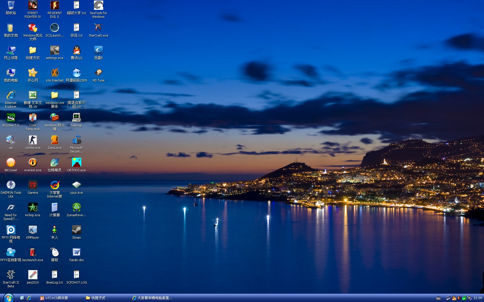Click the Microsoft Security icon
Image resolution: width=484 pixels, height=302 pixels.
coord(76,144)
